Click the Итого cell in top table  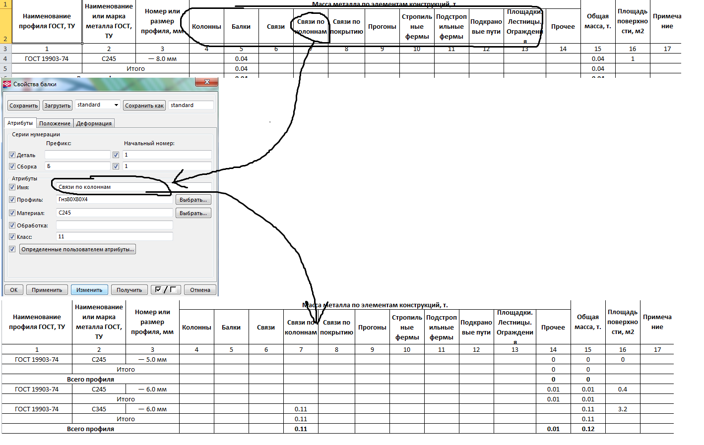(135, 68)
